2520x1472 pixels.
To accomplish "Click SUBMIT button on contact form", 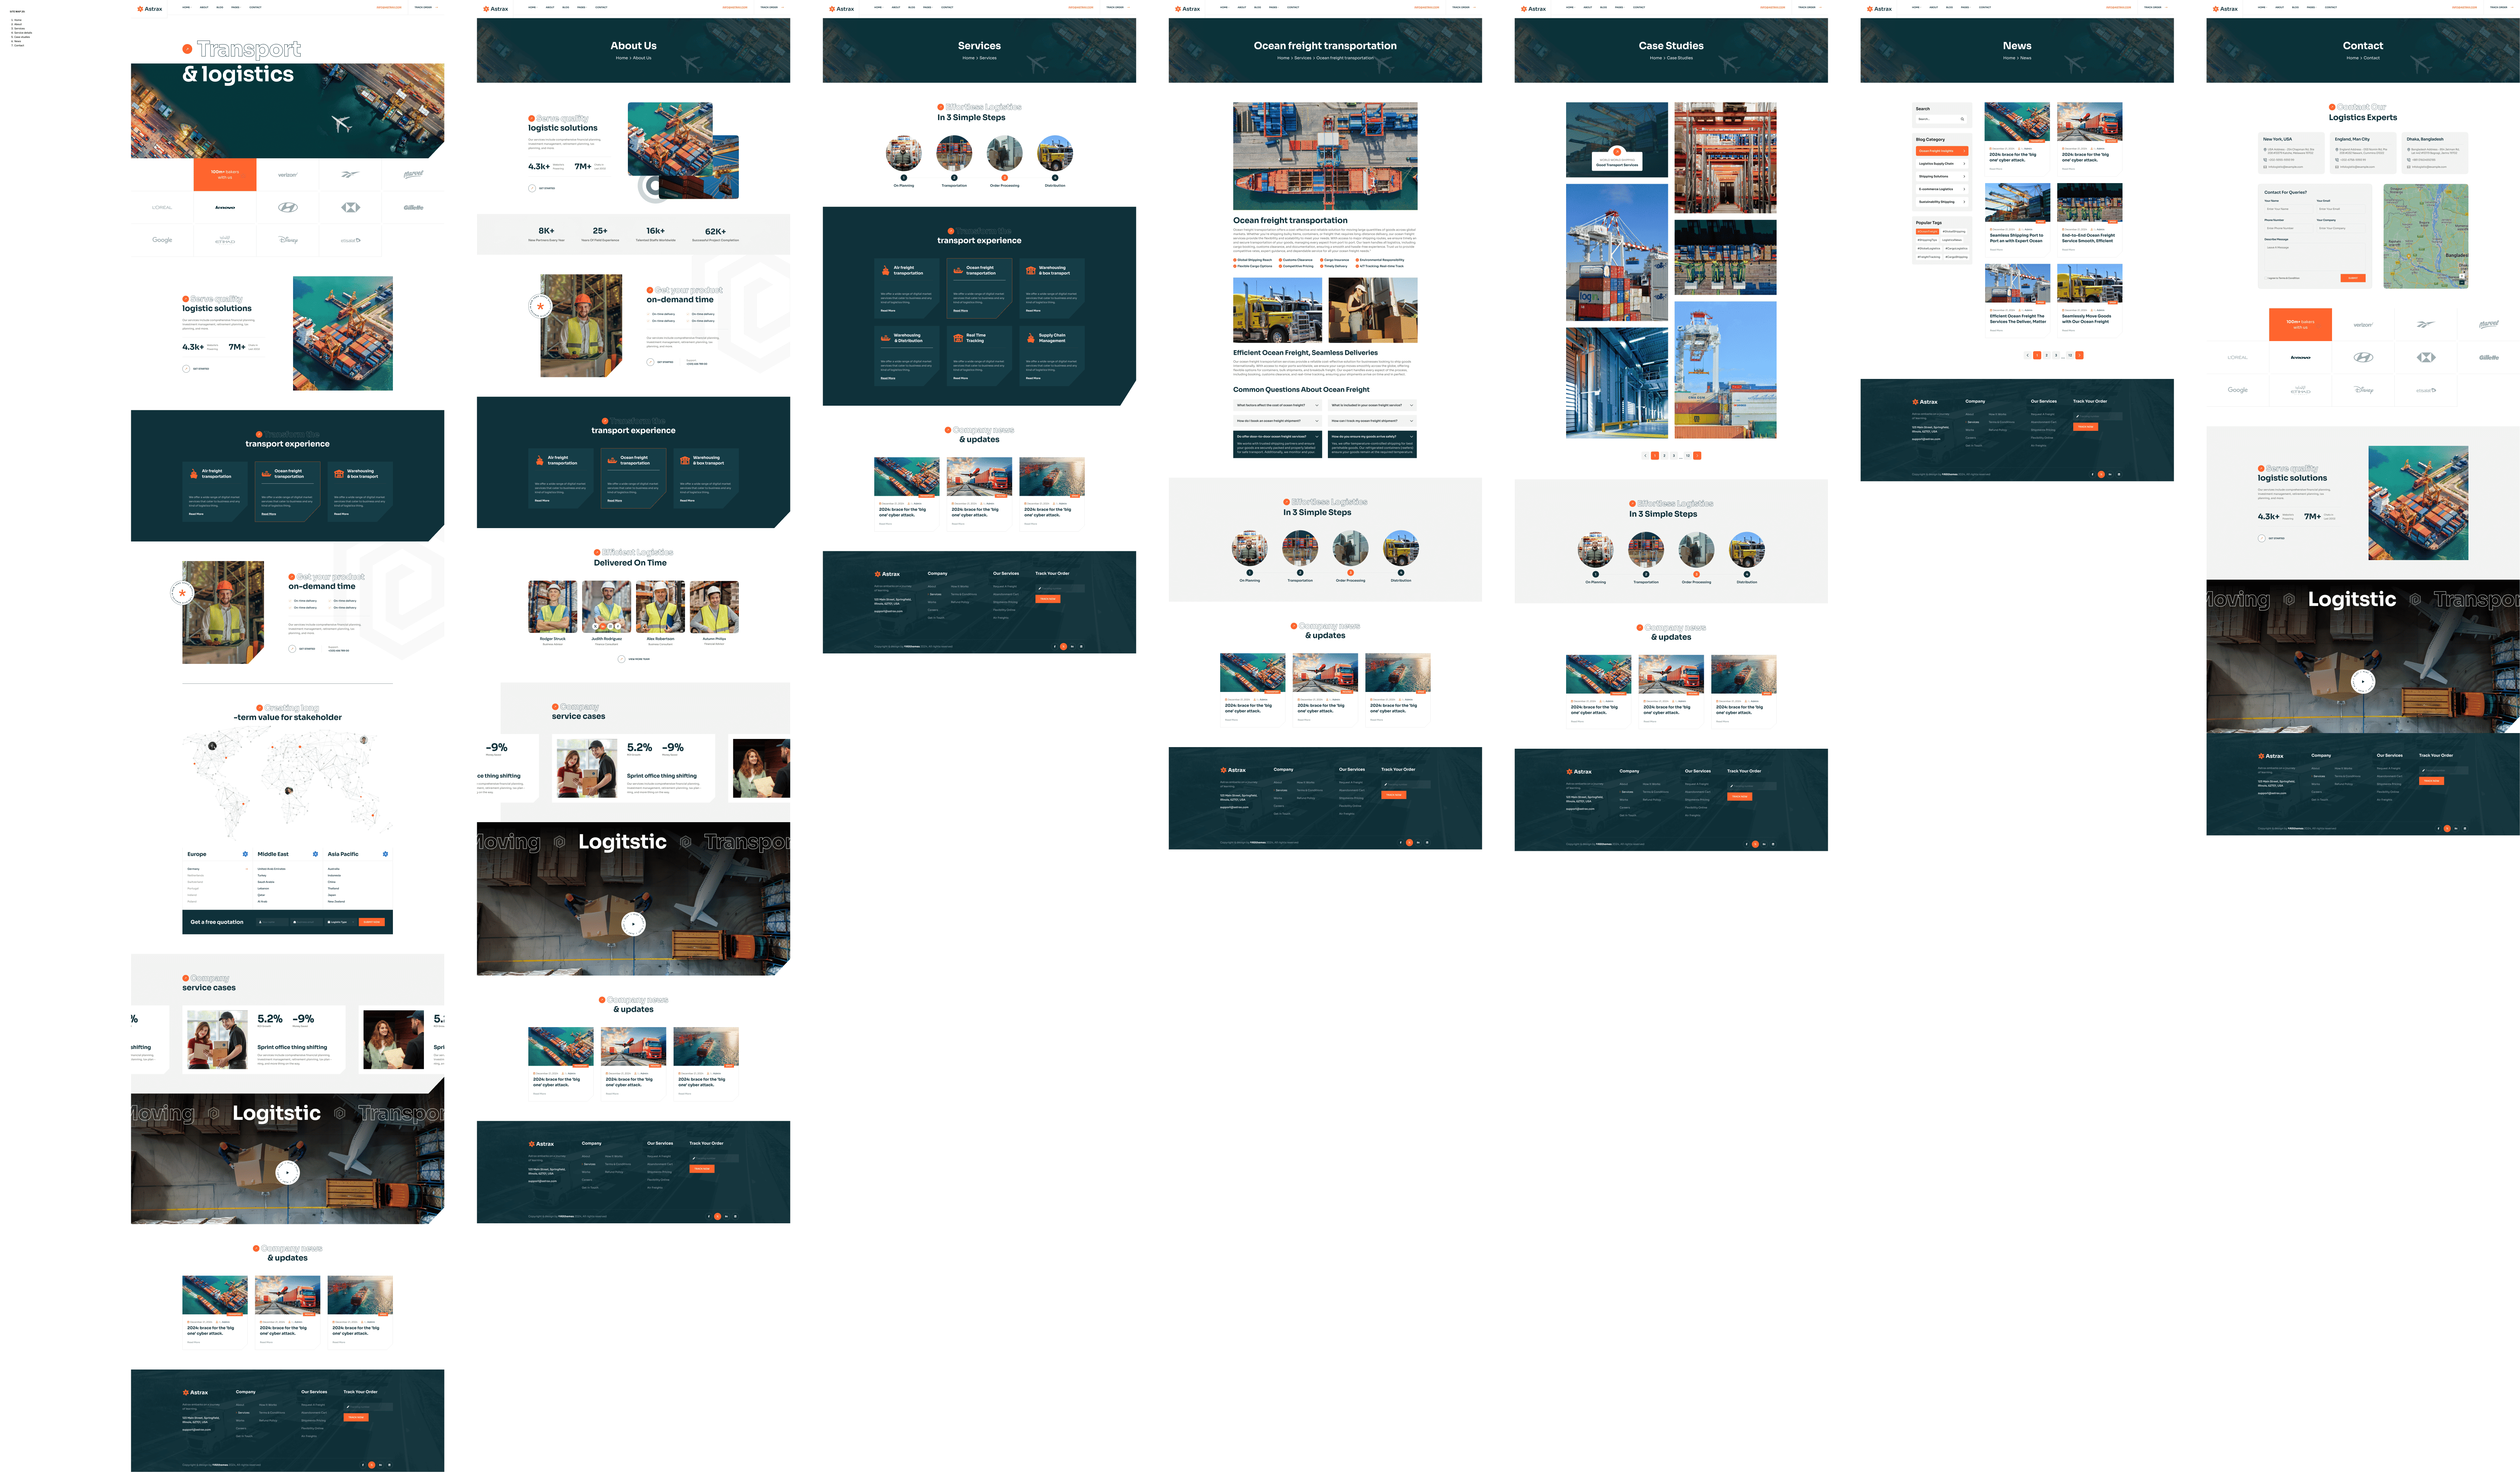I will coord(2353,278).
